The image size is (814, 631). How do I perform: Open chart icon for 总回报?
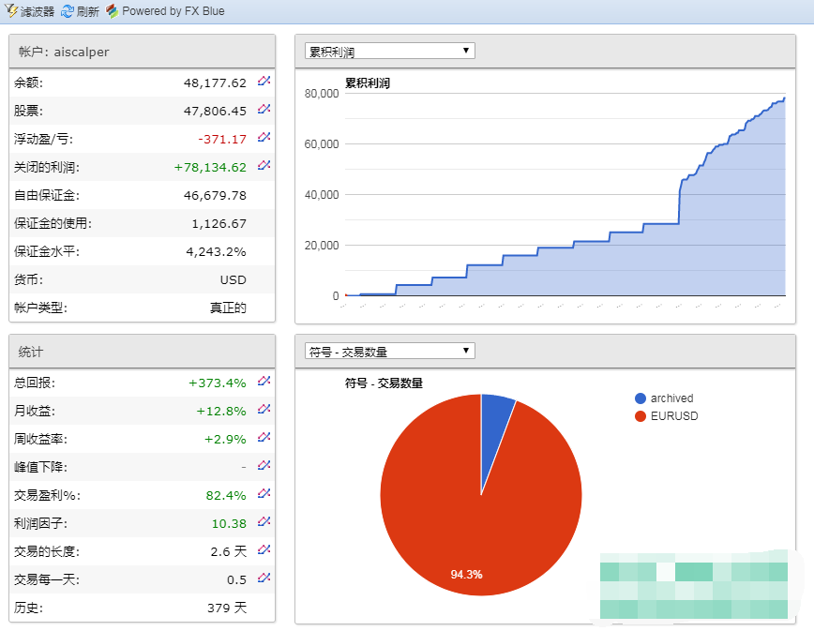pos(264,382)
